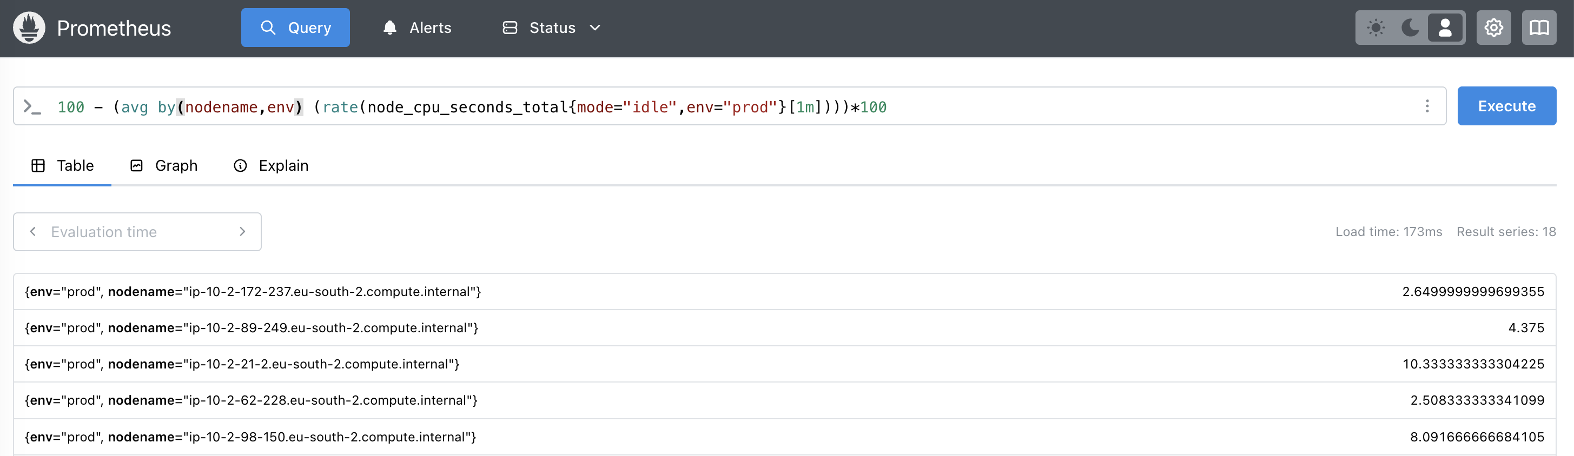Go to the Query page button
The height and width of the screenshot is (456, 1574).
tap(295, 28)
